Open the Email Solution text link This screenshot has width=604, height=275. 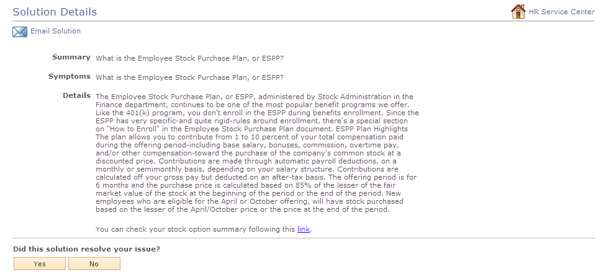coord(55,31)
